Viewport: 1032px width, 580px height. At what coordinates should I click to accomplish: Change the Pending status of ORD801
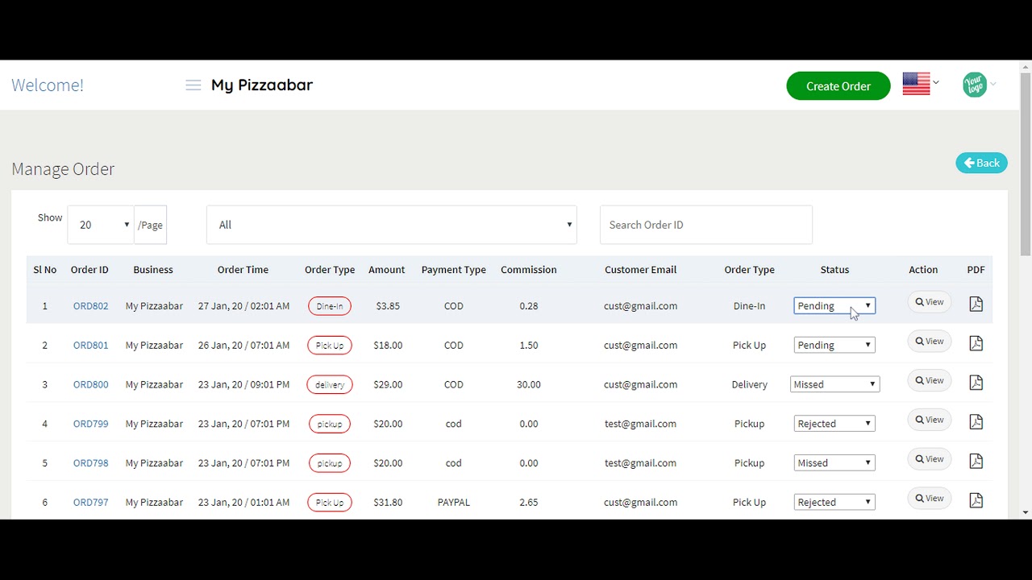tap(834, 345)
